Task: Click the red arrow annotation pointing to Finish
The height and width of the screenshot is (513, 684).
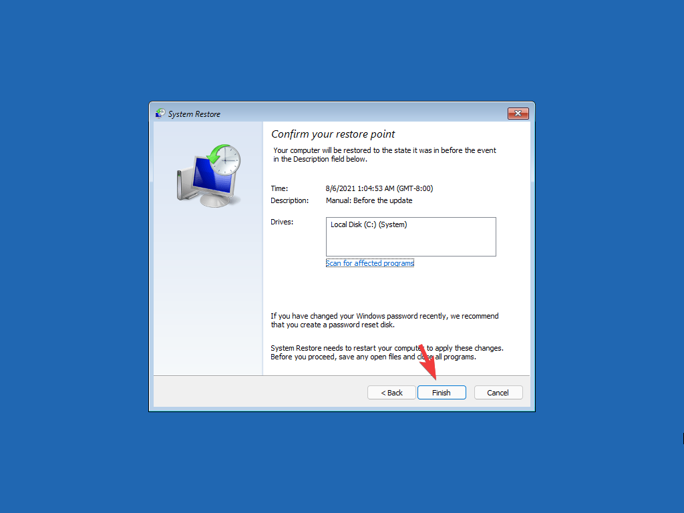Action: click(427, 361)
